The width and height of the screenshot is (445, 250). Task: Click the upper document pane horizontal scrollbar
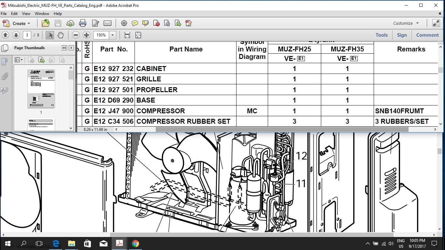tap(282, 129)
